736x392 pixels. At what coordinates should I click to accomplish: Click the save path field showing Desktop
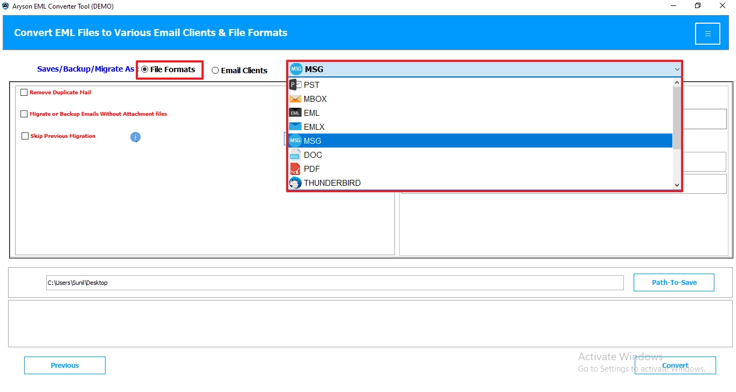coord(335,283)
